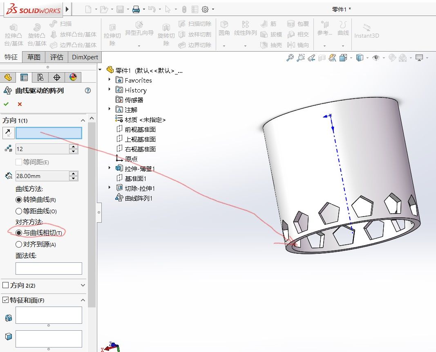Switch to the 草图 tab
This screenshot has width=436, height=352.
pos(34,57)
